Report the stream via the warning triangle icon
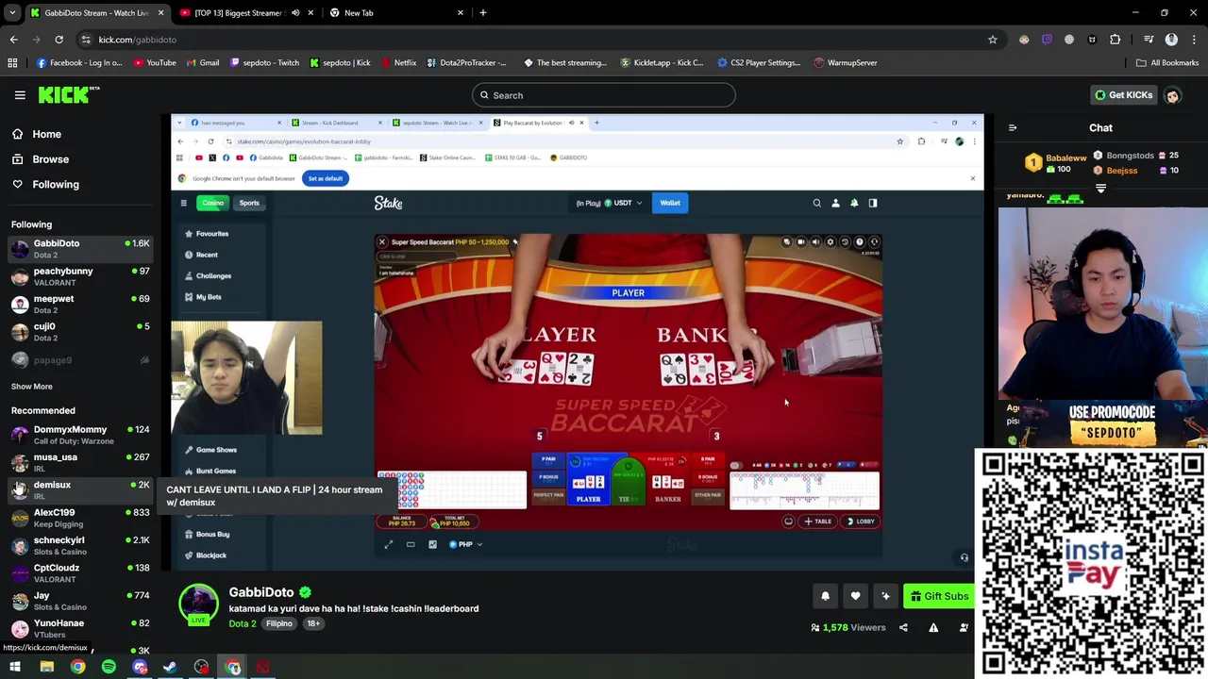 933,627
